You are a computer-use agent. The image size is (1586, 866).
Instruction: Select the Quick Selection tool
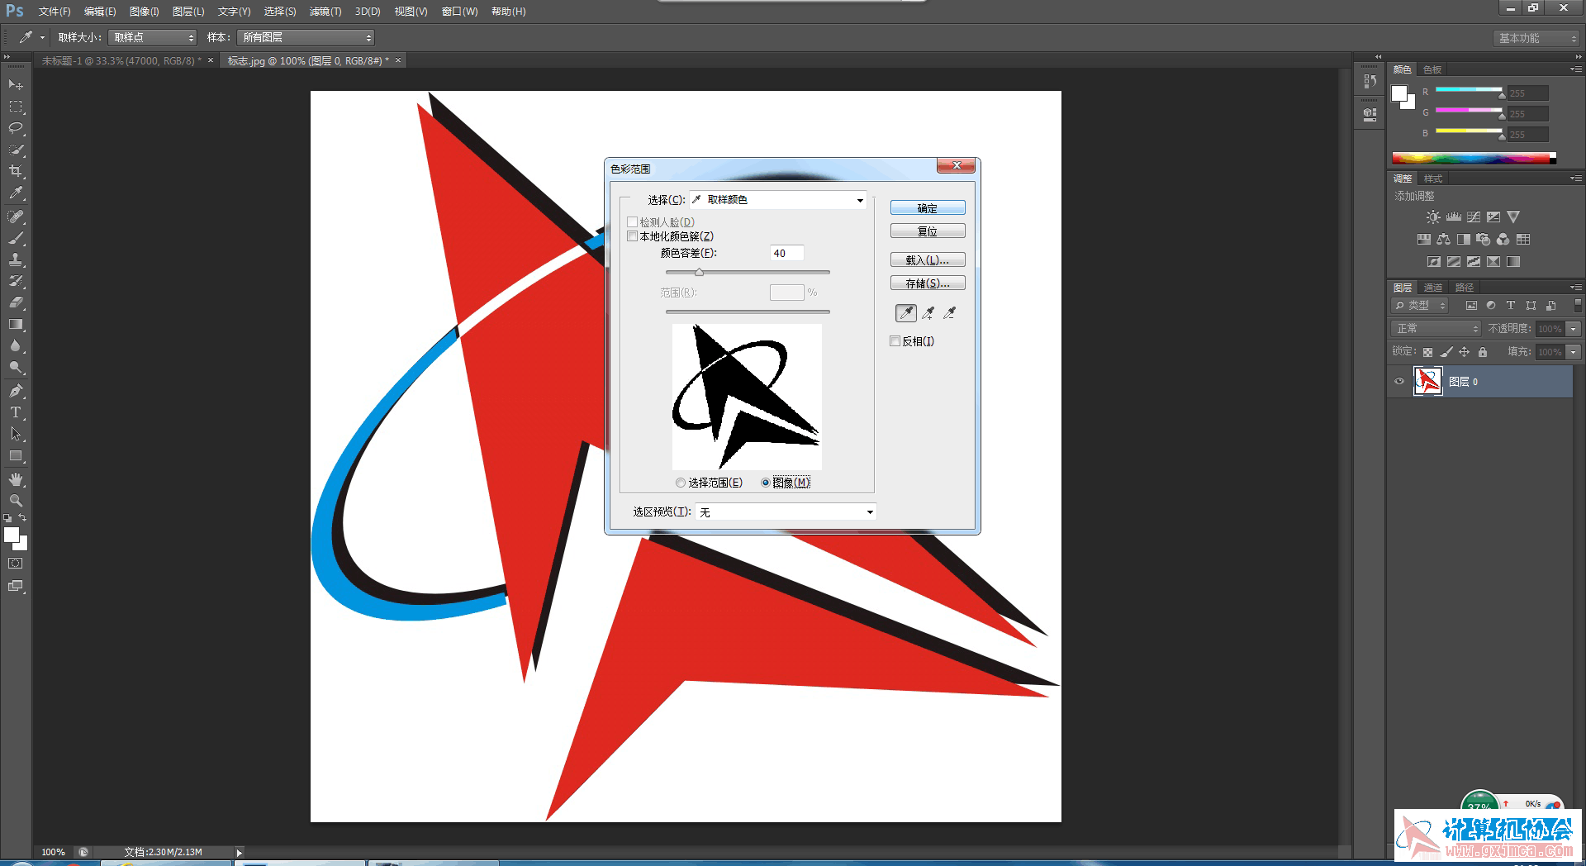(x=15, y=150)
